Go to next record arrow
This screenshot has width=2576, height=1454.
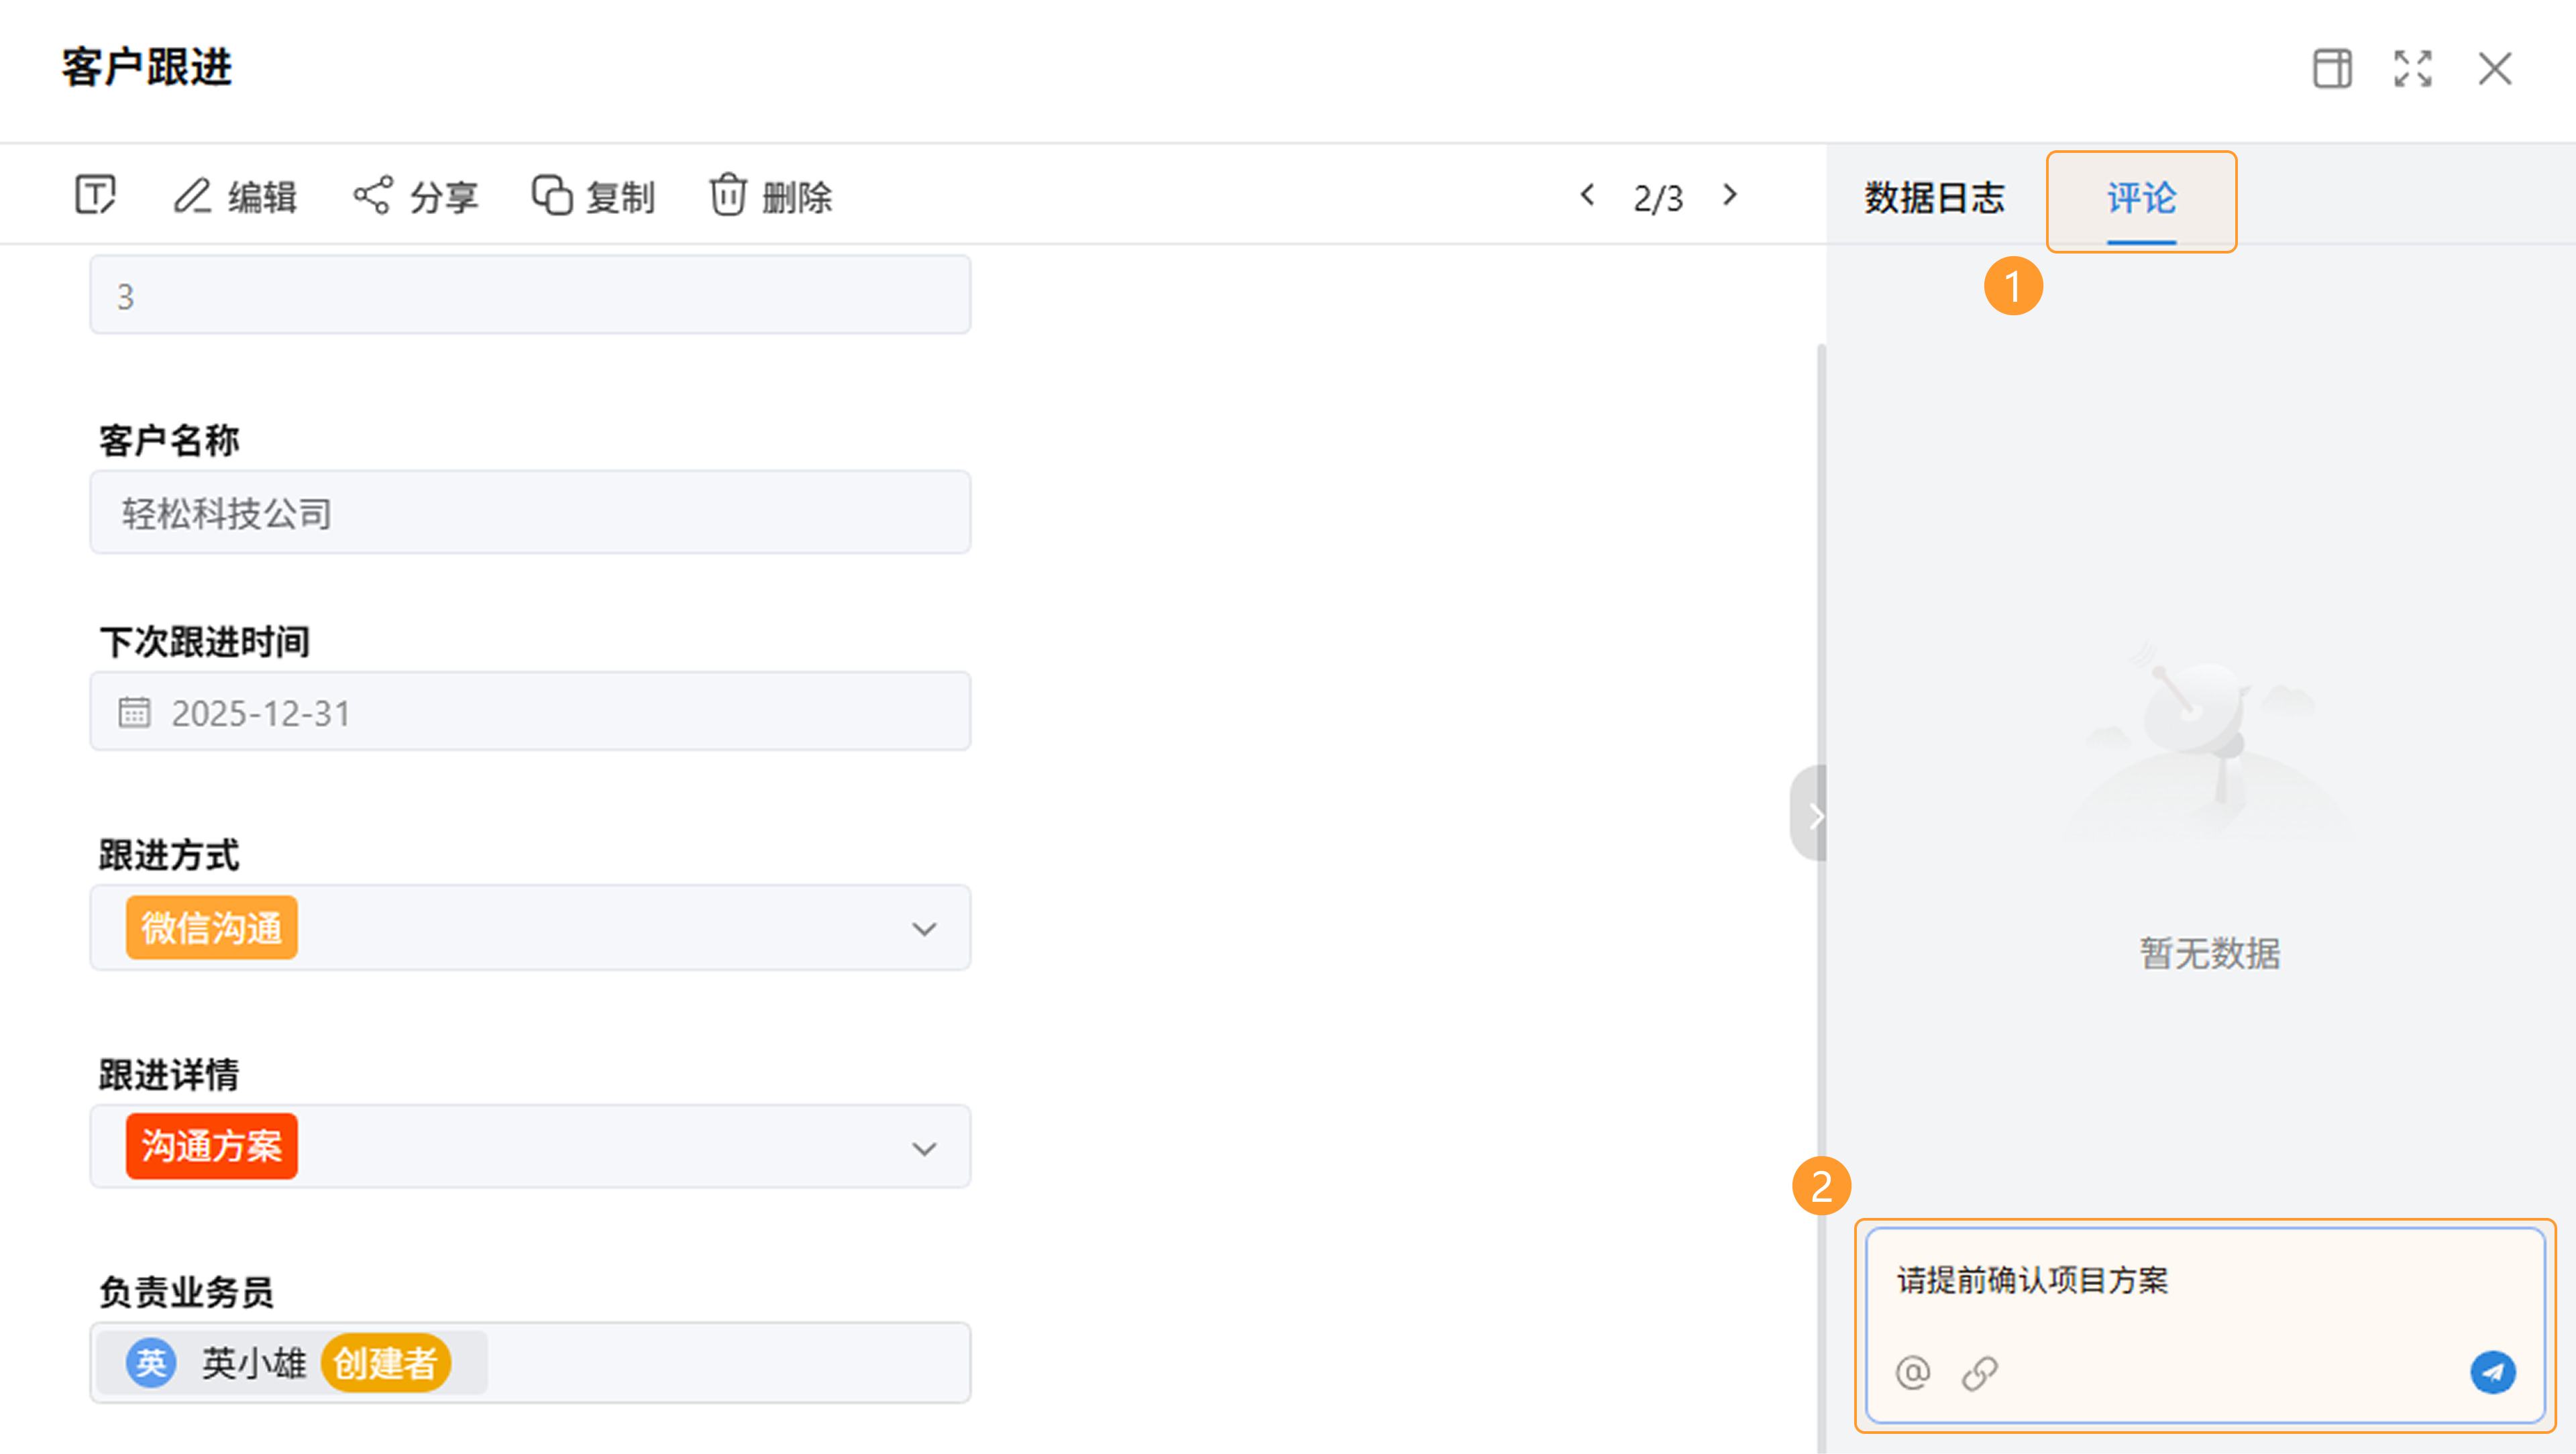pyautogui.click(x=1730, y=195)
